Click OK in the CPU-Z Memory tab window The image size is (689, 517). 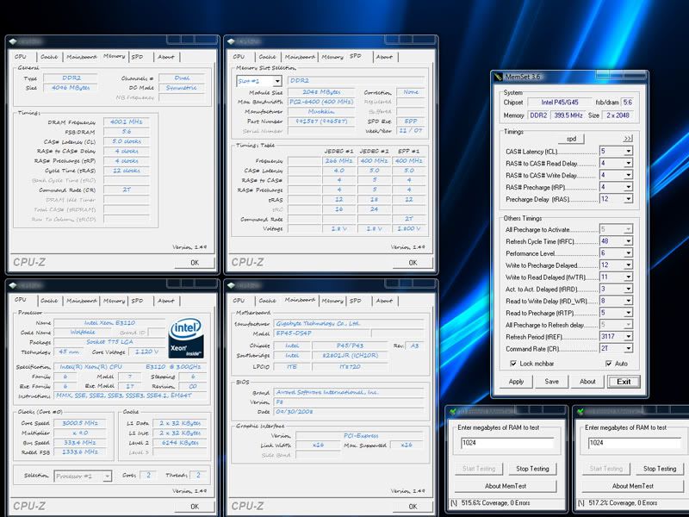(195, 263)
